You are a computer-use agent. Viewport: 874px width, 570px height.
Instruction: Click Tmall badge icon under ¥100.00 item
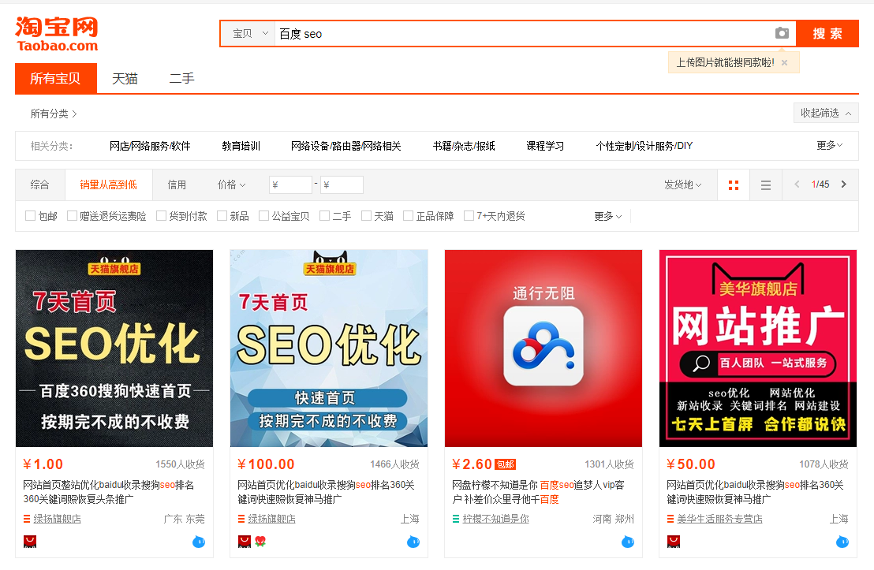(x=245, y=541)
